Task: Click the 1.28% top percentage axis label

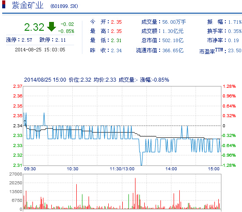Action: [x=229, y=86]
